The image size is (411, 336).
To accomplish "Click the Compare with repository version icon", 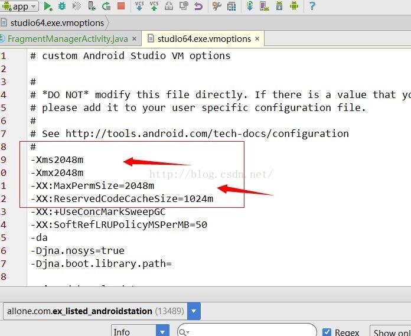I will [169, 6].
